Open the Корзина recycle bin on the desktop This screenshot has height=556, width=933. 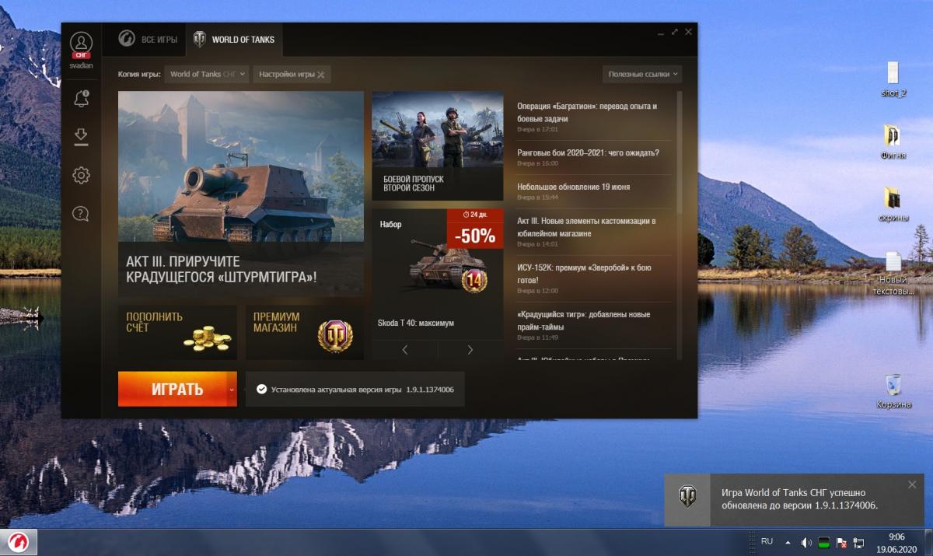point(893,392)
